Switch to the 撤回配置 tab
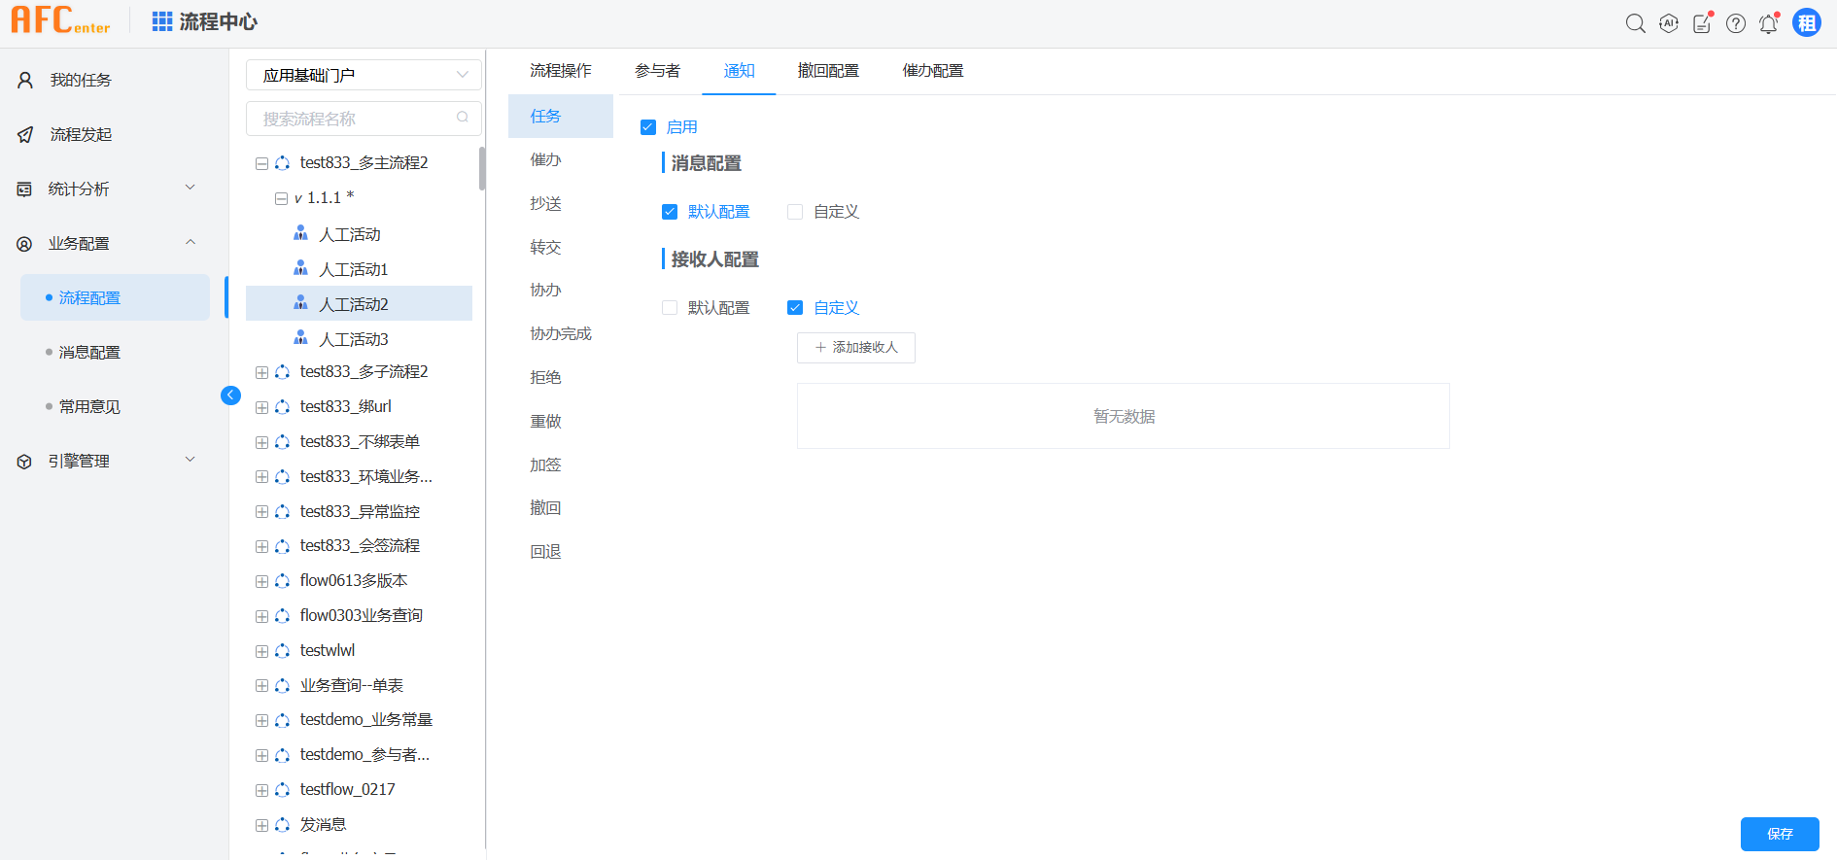Screen dimensions: 1837x860 [x=828, y=71]
